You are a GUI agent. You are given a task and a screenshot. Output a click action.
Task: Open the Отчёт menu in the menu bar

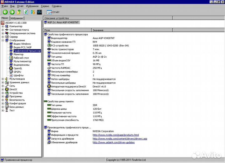(20, 6)
